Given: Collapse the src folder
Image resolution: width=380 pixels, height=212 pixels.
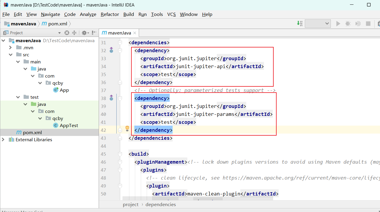Looking at the screenshot, I should pos(11,55).
